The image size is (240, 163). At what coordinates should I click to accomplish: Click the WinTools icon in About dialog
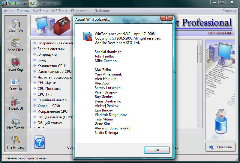(x=87, y=36)
